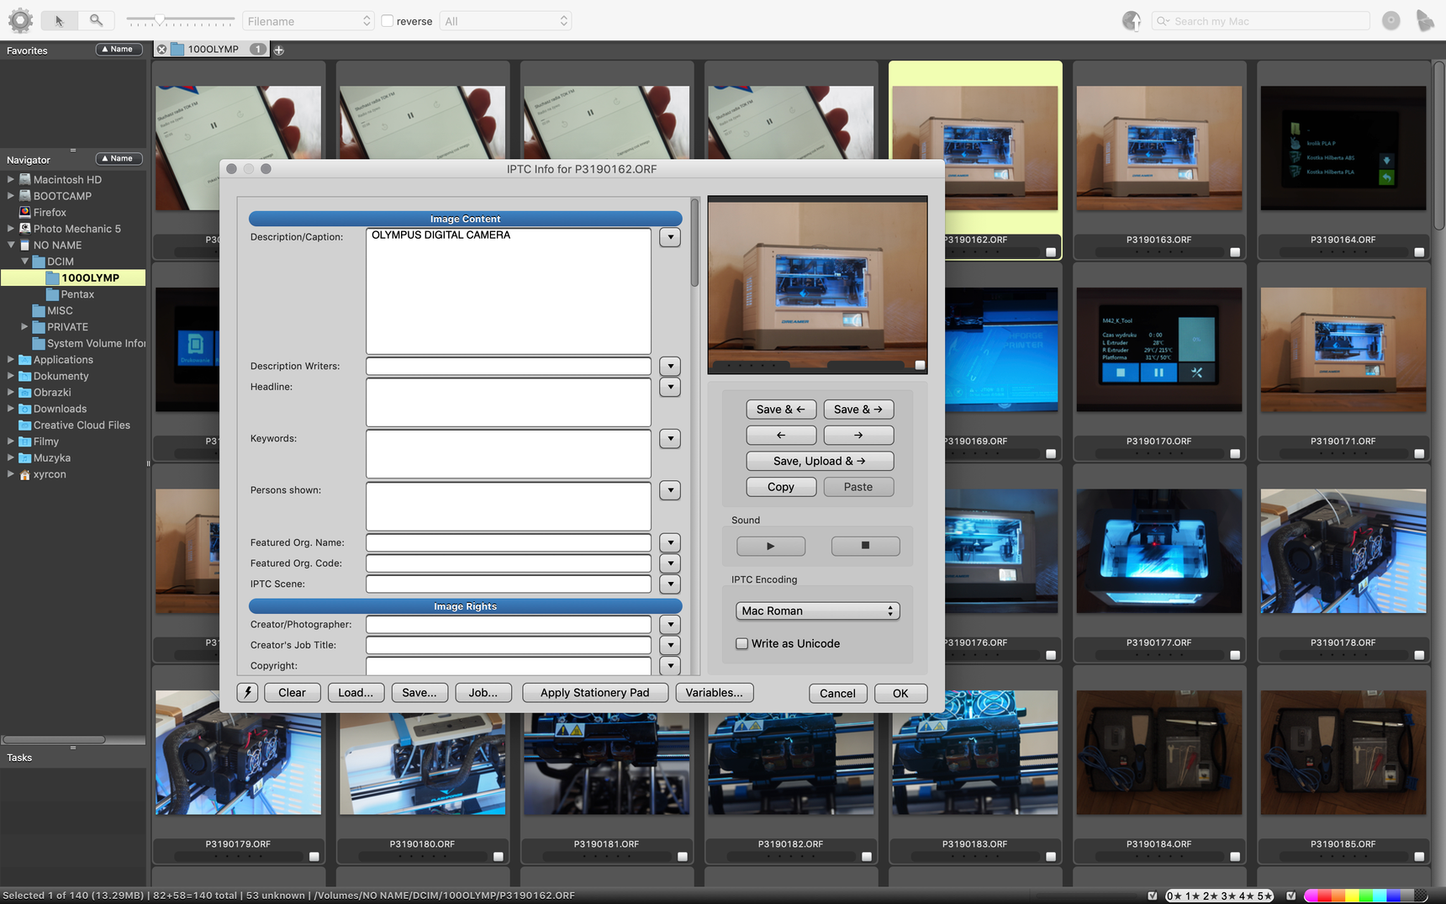1446x904 pixels.
Task: Stop the sound playback
Action: point(865,546)
